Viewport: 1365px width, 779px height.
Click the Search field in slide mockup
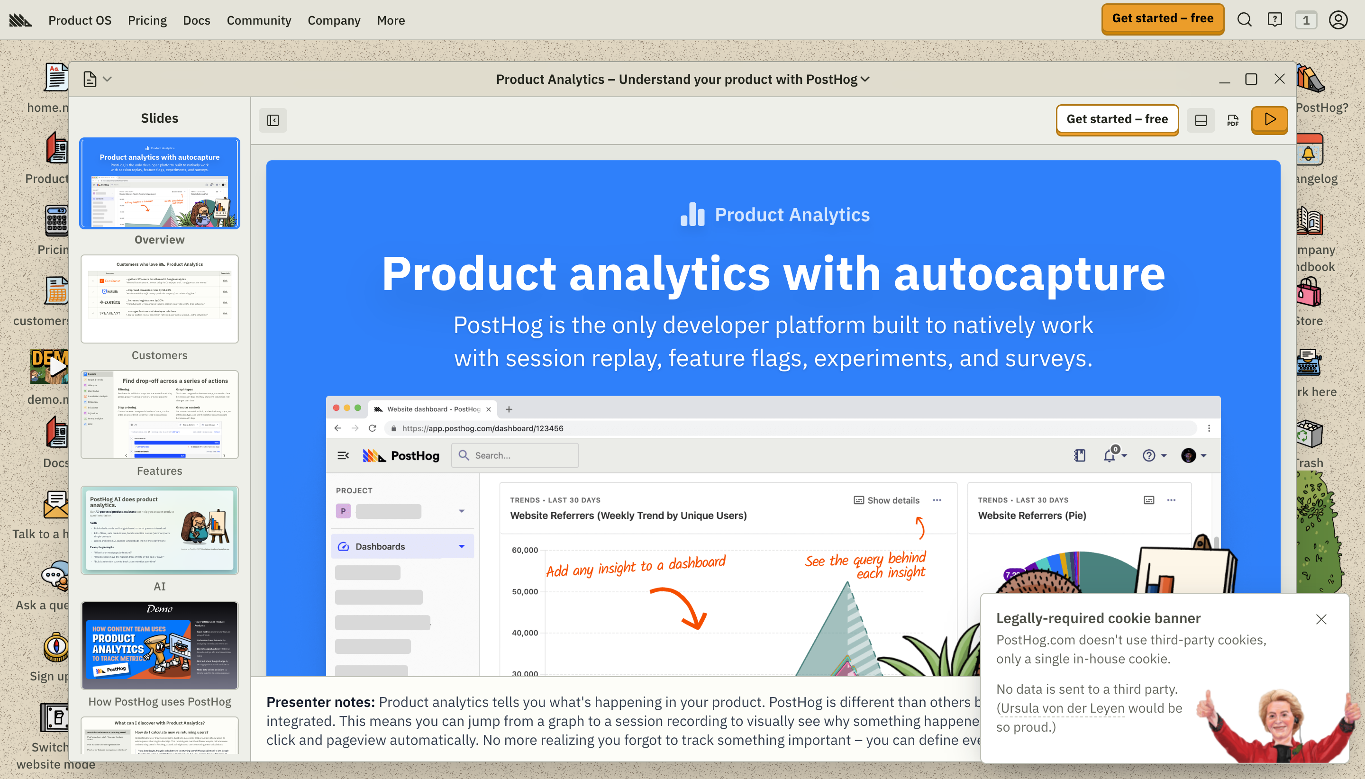click(x=515, y=455)
